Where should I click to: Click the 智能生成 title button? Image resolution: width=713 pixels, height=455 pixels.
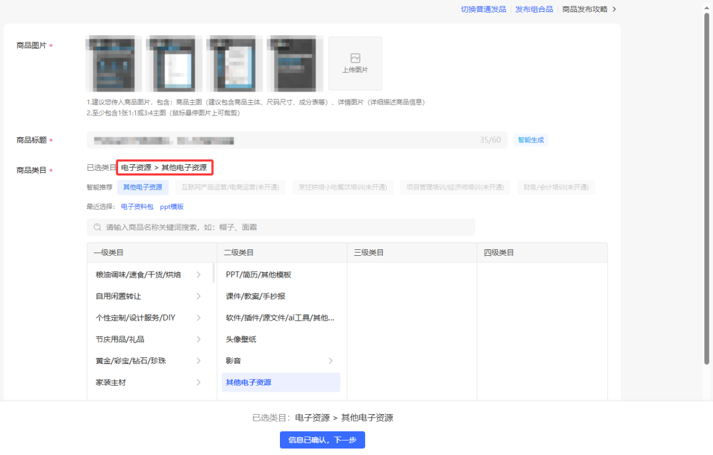pyautogui.click(x=531, y=140)
